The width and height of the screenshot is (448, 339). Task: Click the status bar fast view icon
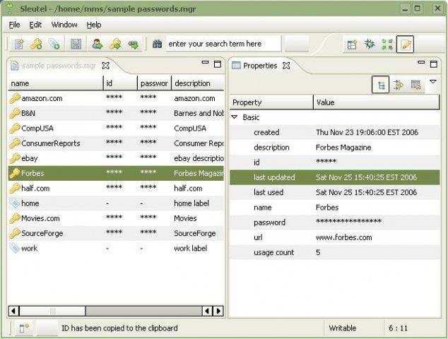24,328
